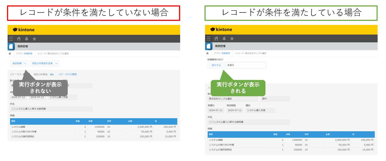This screenshot has height=161, width=386.
Task: Click 摘要 column header in right screenshot table
Action: coord(240,134)
